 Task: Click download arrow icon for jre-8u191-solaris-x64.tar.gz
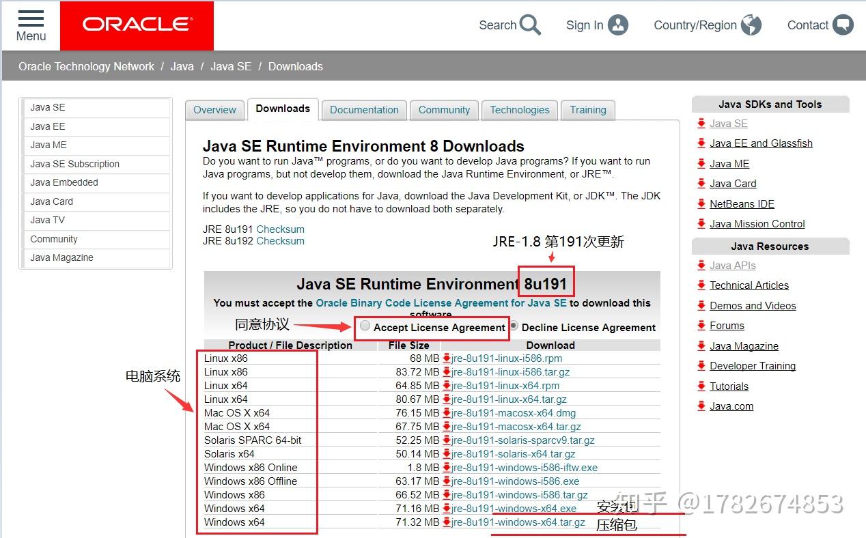pos(447,454)
